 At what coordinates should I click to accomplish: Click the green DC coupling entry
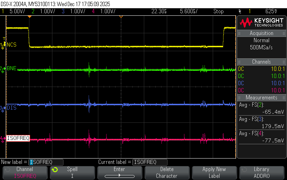pyautogui.click(x=241, y=76)
